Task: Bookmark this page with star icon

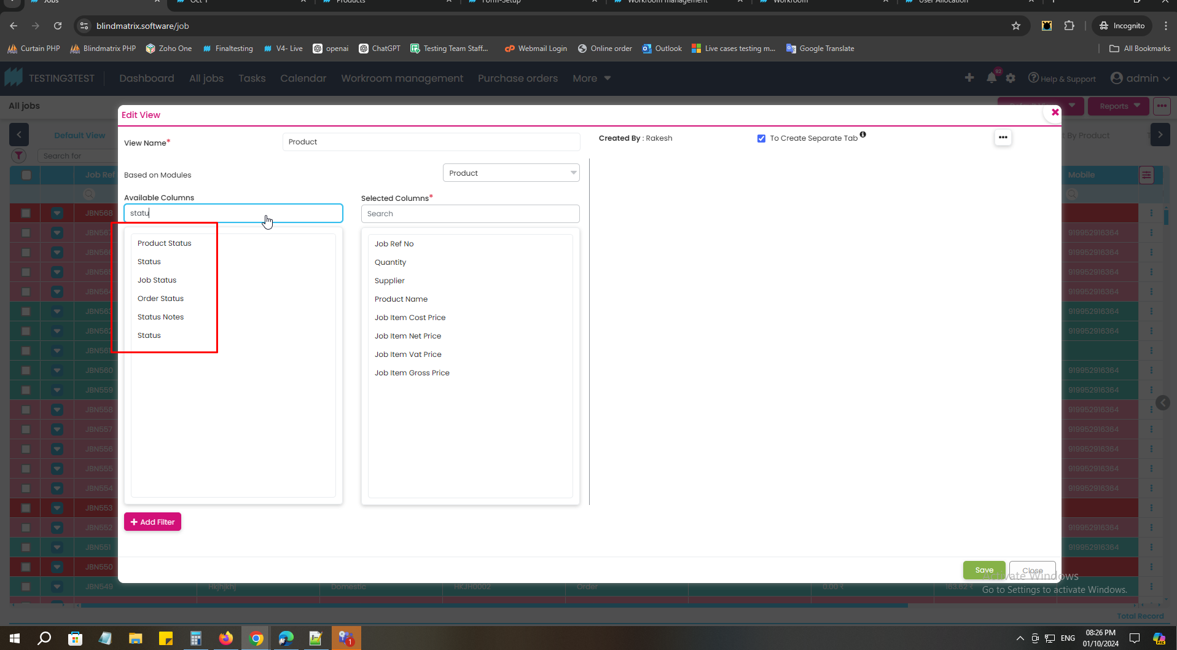Action: [x=1016, y=26]
